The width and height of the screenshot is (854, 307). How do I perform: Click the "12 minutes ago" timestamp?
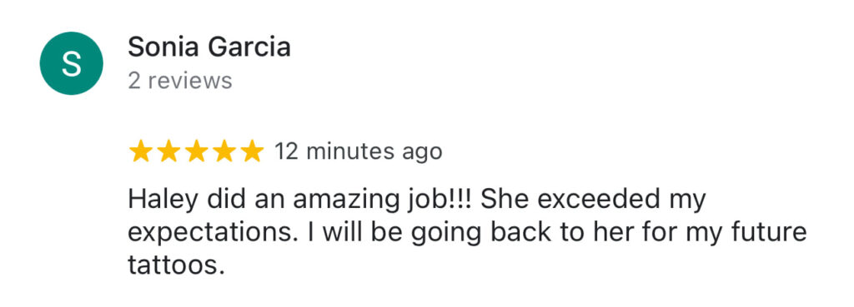(359, 151)
